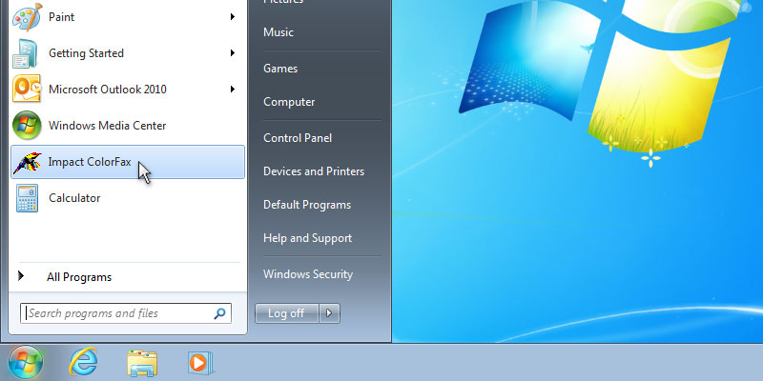Image resolution: width=763 pixels, height=381 pixels.
Task: Click the Windows Start orb
Action: tap(26, 362)
